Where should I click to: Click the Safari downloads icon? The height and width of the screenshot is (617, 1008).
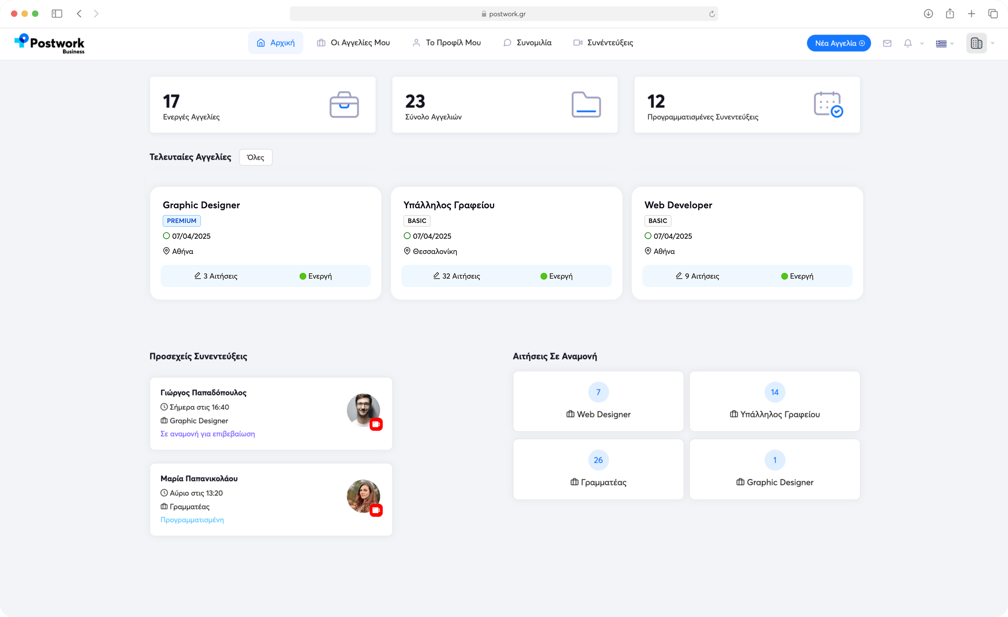[x=928, y=14]
